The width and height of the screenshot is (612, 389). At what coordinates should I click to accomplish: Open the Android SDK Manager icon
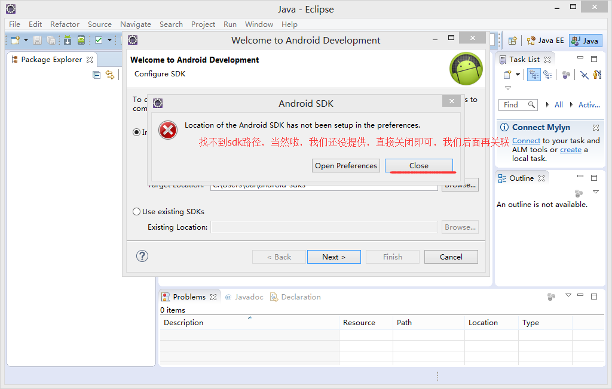point(68,40)
